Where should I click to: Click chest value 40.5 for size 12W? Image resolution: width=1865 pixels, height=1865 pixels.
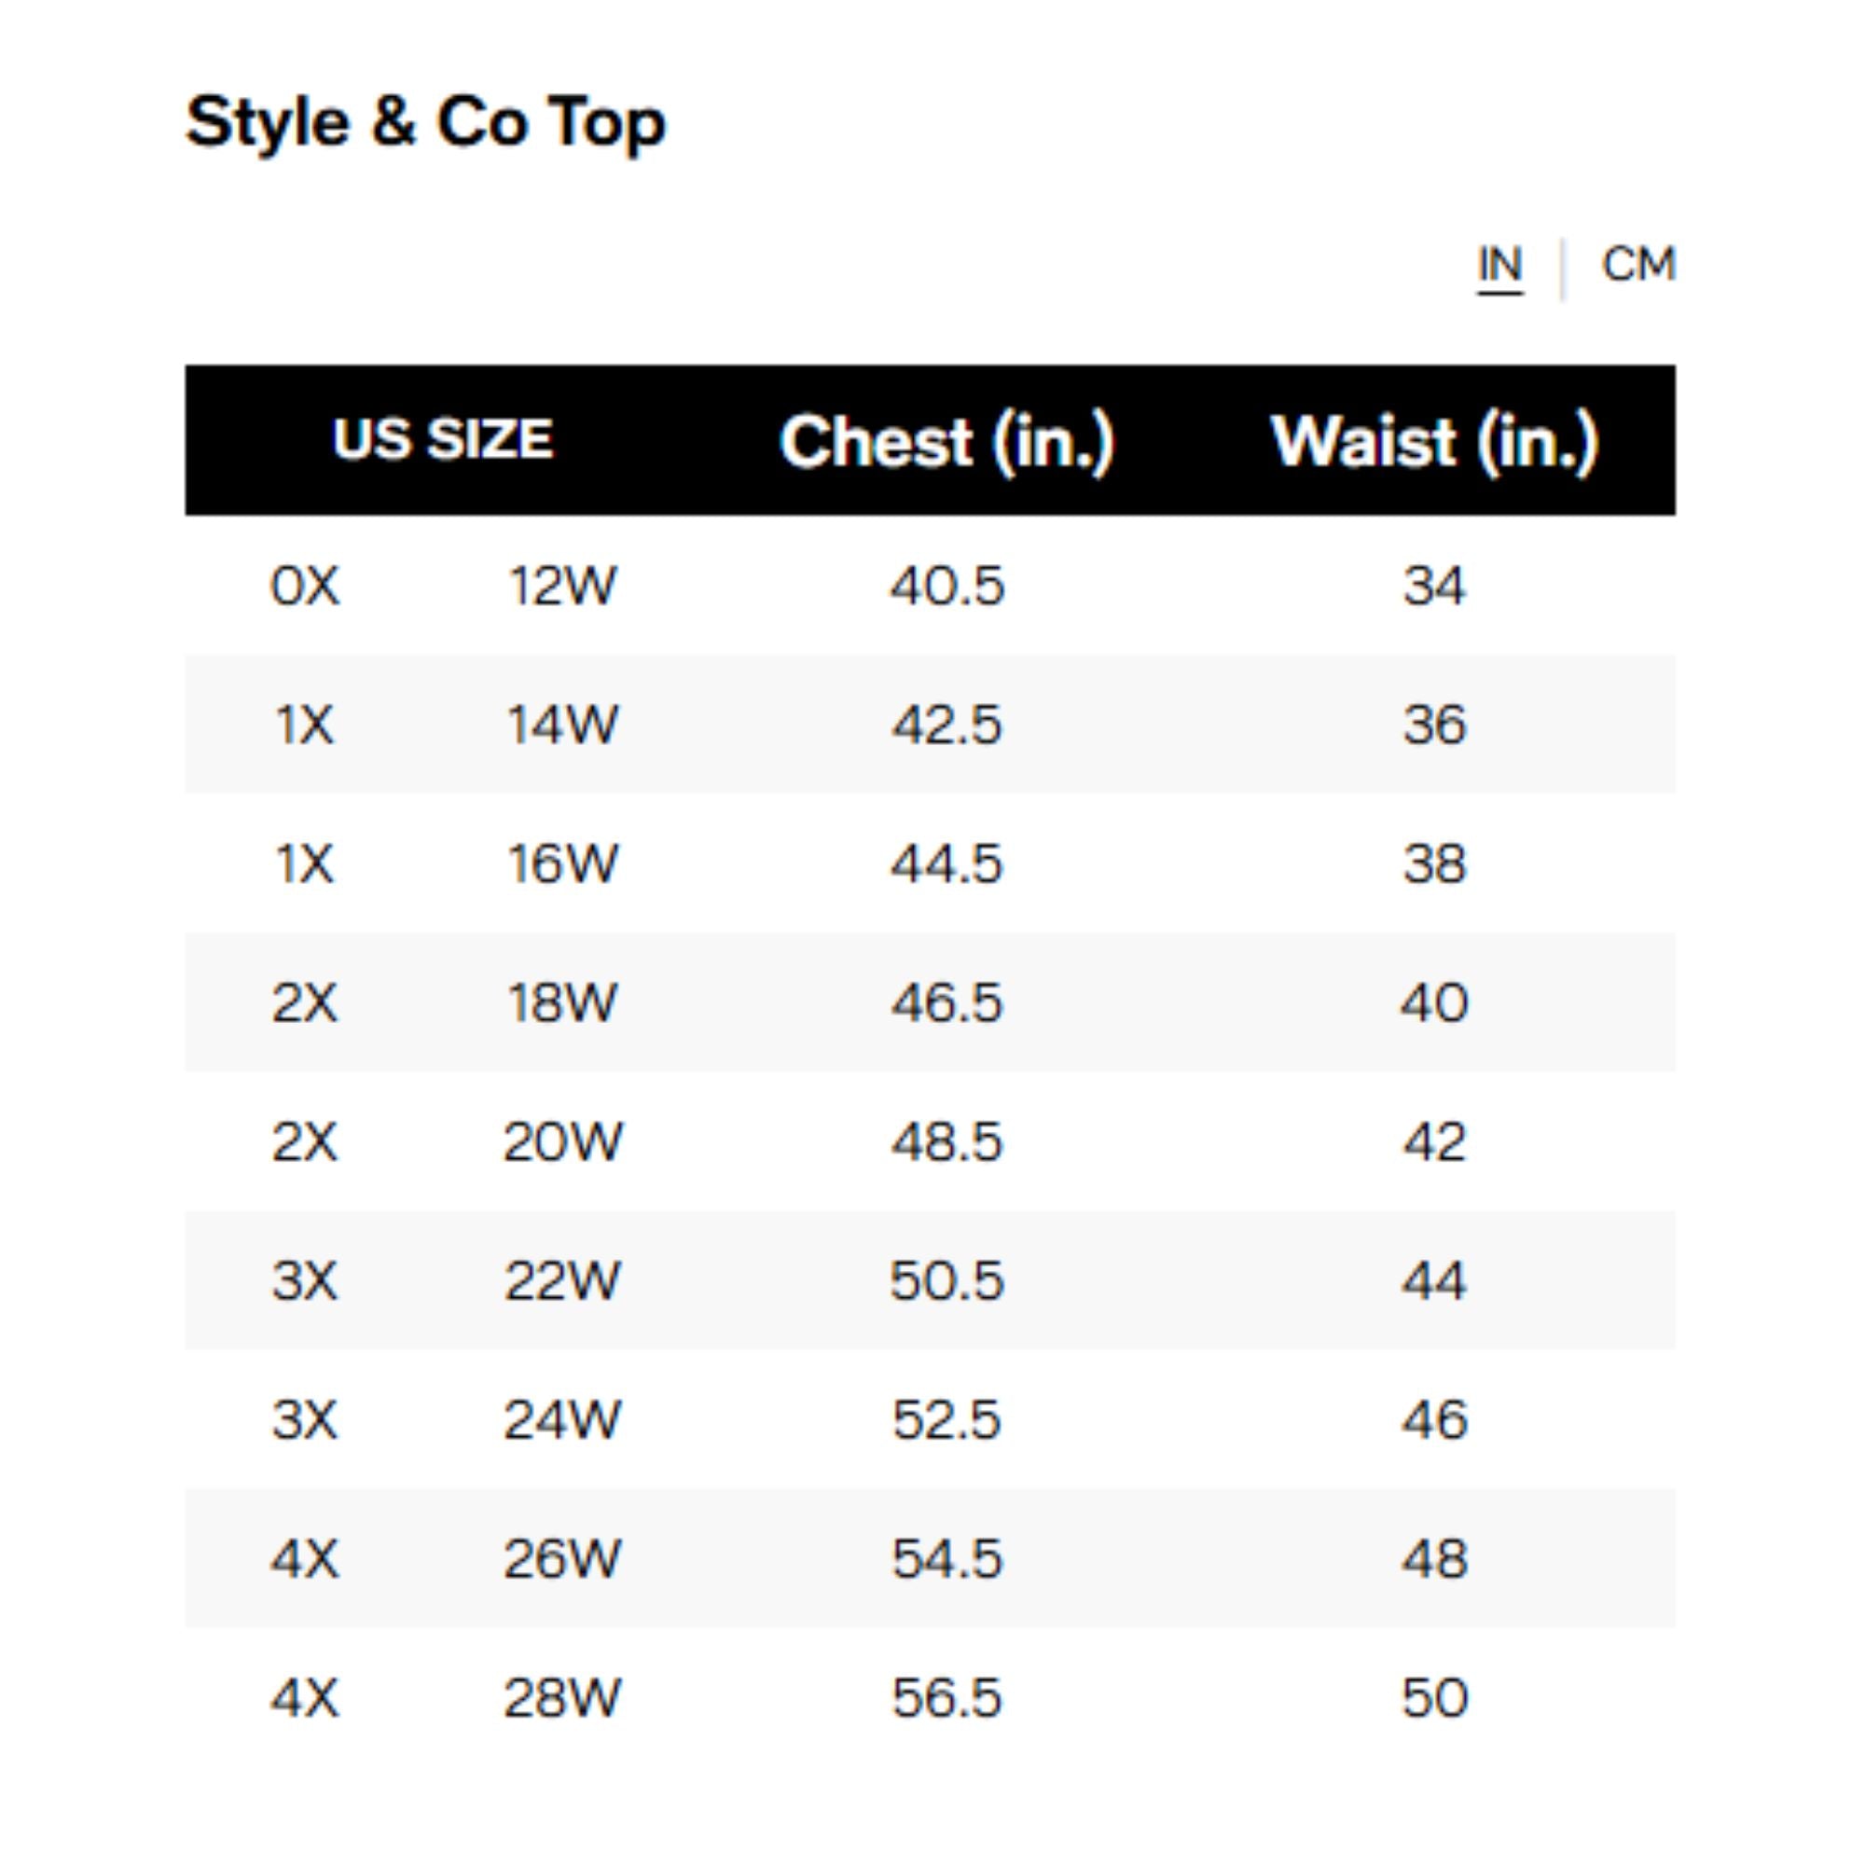pyautogui.click(x=946, y=584)
